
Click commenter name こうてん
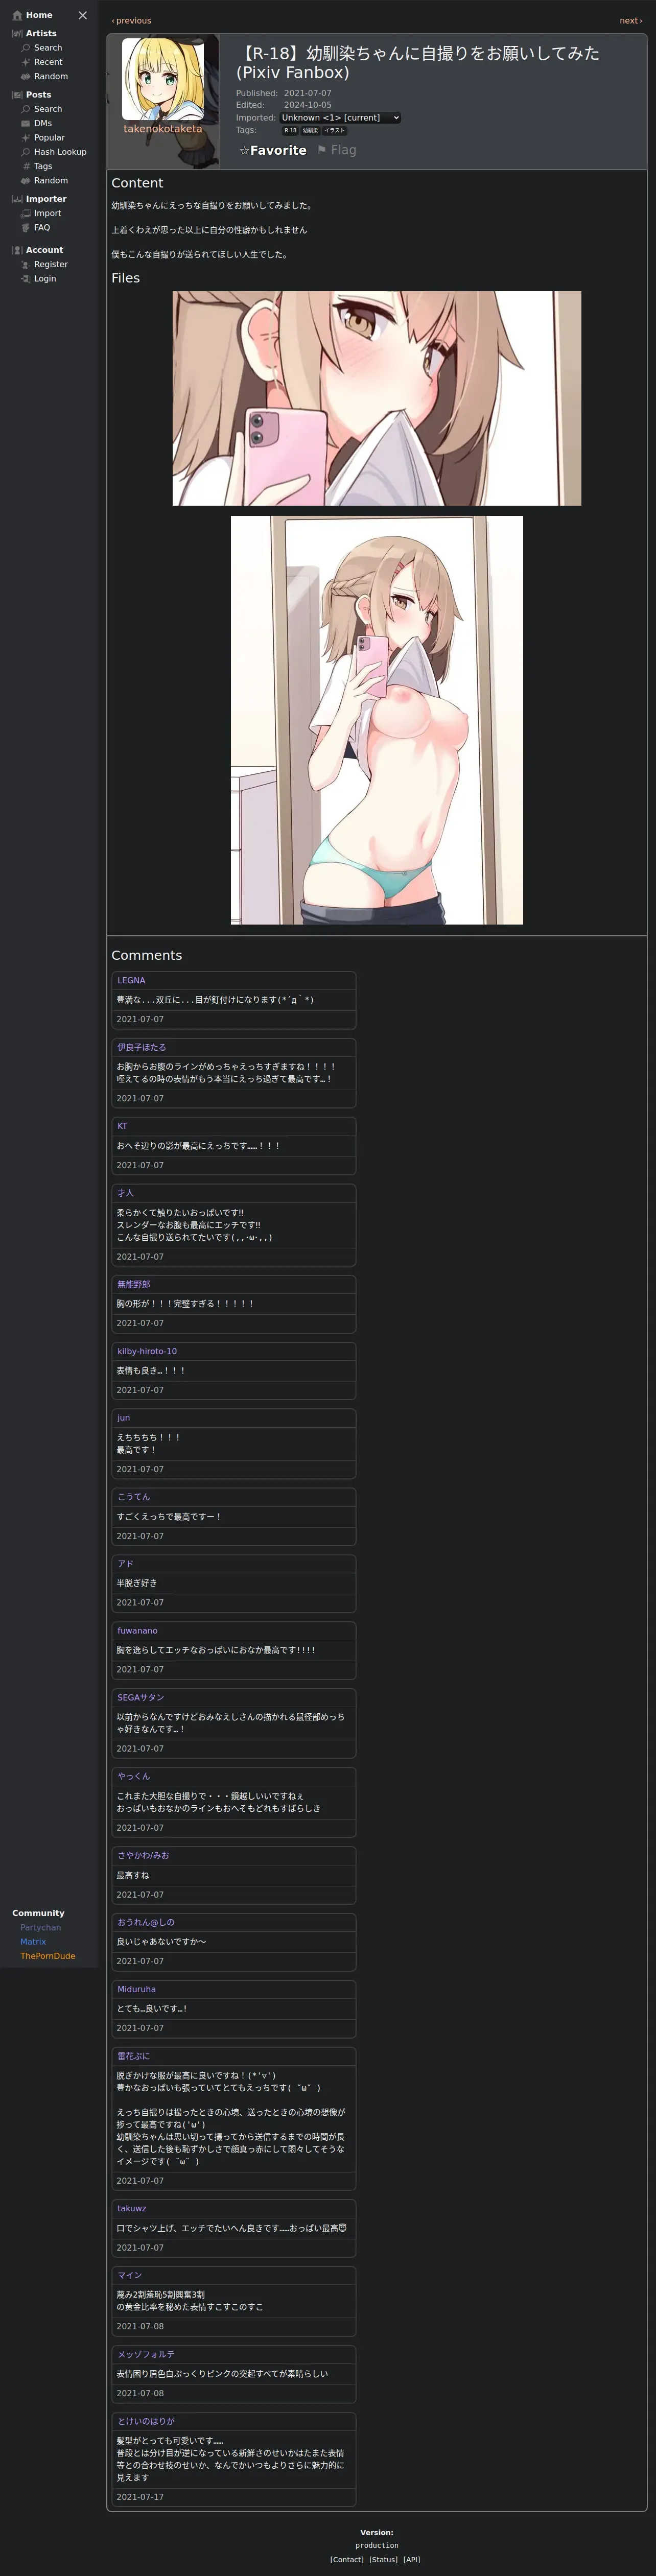point(134,1497)
